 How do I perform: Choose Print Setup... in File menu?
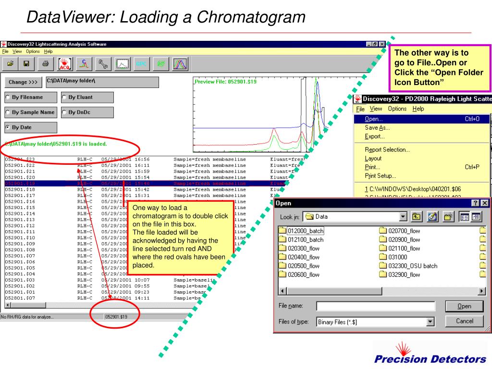[422, 176]
